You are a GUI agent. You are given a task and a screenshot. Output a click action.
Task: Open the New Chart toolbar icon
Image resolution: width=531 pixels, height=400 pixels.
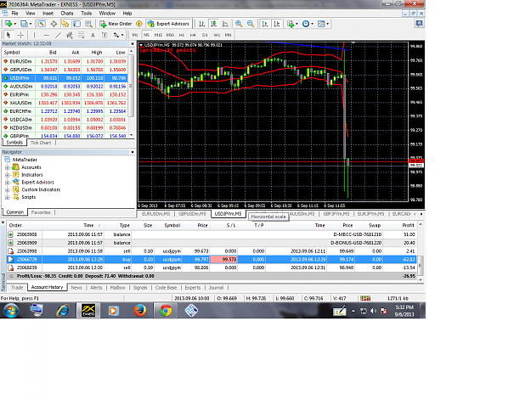point(8,24)
